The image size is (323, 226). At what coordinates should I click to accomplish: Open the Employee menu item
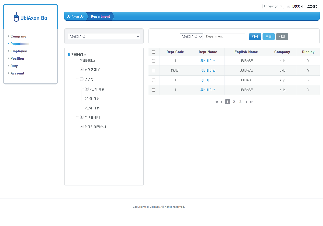click(x=19, y=51)
